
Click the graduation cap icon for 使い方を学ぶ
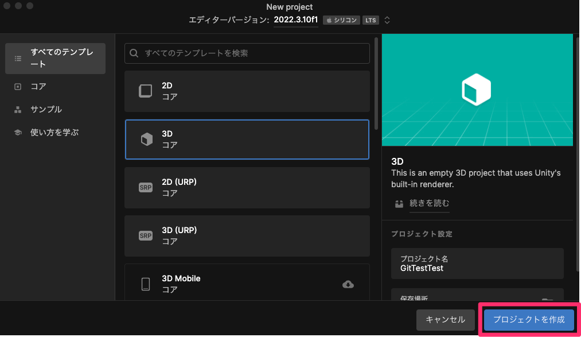[18, 133]
